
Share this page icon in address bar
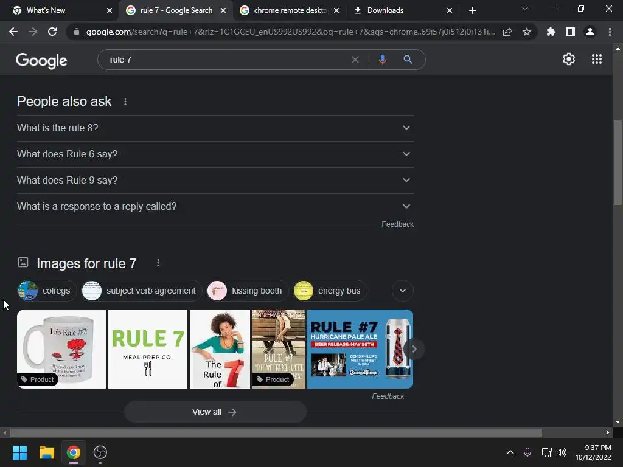tap(507, 32)
